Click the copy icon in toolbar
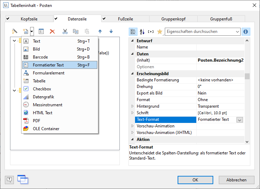260x189 pixels. (x=75, y=31)
